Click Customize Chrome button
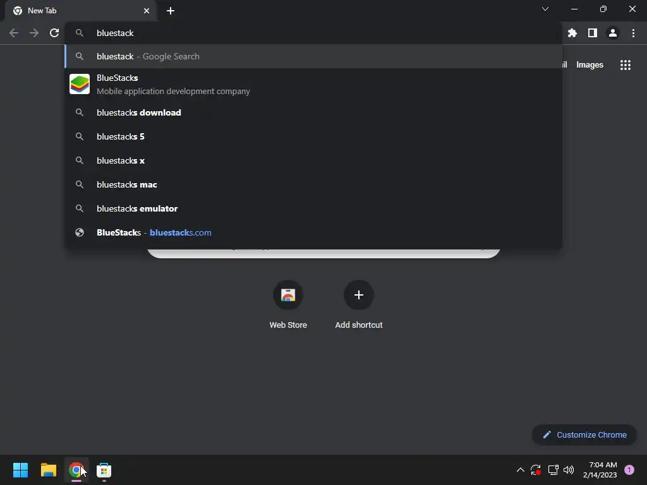 click(584, 434)
